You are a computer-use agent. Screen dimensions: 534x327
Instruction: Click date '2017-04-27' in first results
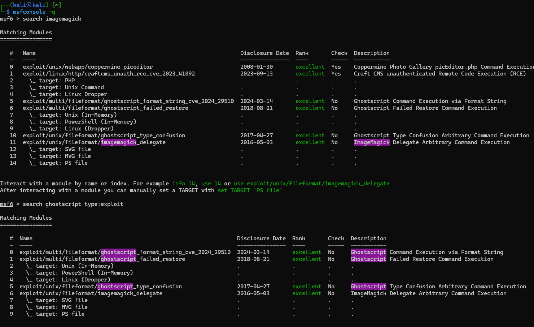(257, 135)
